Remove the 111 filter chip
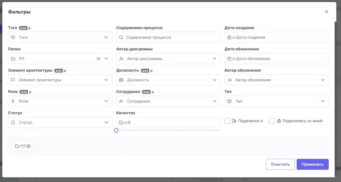341x182 pixels. pyautogui.click(x=29, y=146)
